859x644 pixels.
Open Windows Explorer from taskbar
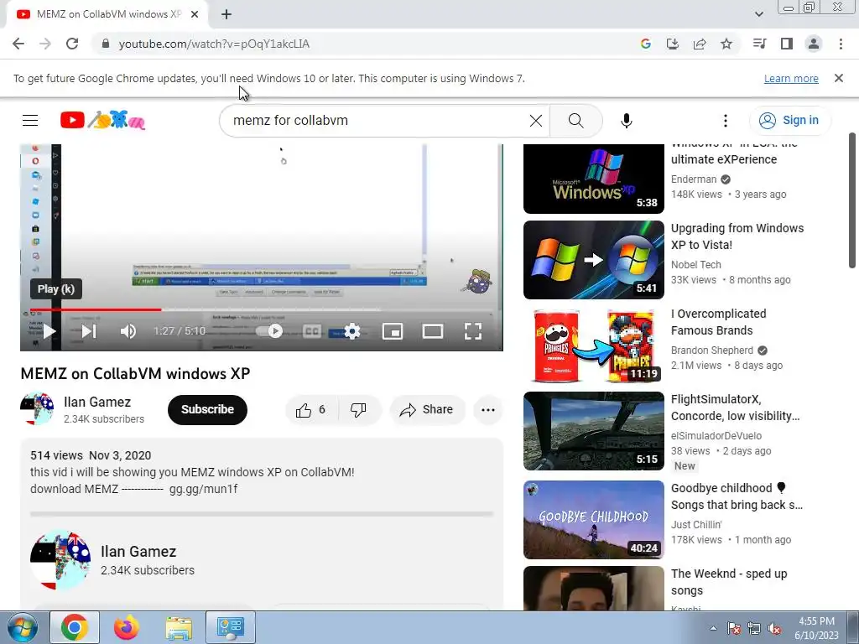pyautogui.click(x=179, y=627)
